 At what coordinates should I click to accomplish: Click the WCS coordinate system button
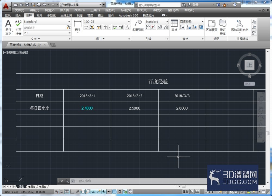249,84
